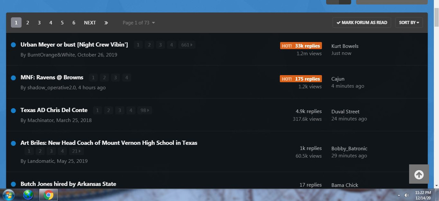This screenshot has height=201, width=439.
Task: Open the clock showing 11:22 PM
Action: pyautogui.click(x=423, y=195)
